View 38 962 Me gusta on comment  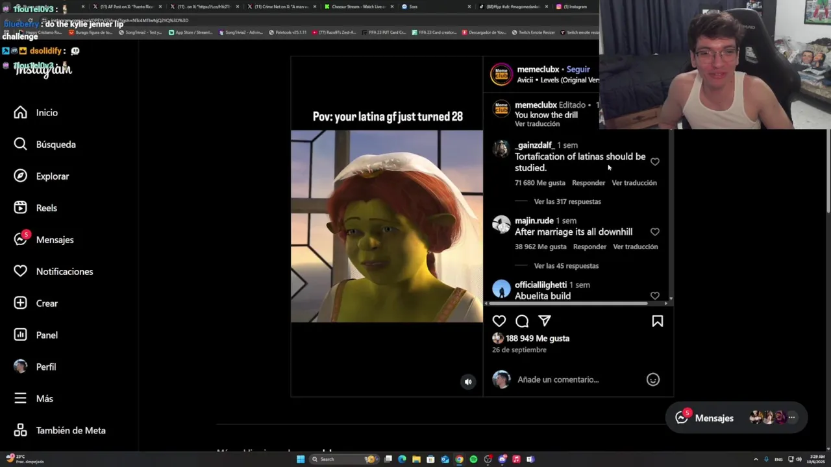(541, 246)
